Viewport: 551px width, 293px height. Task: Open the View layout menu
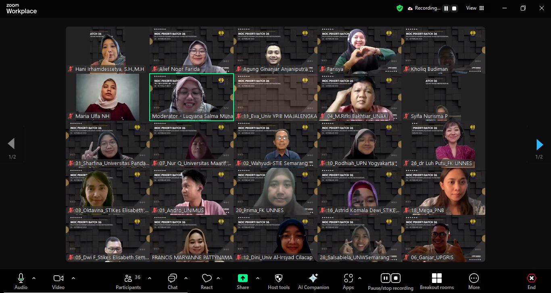tap(475, 8)
